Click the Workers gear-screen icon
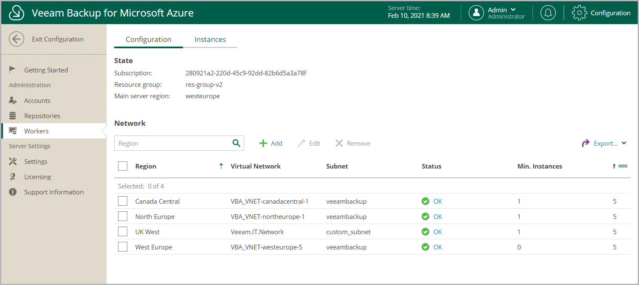Image resolution: width=639 pixels, height=285 pixels. pos(13,131)
